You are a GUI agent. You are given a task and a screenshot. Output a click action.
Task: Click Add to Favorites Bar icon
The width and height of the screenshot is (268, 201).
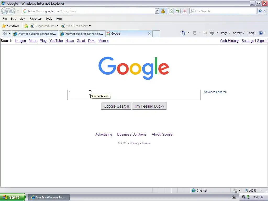tap(26, 26)
